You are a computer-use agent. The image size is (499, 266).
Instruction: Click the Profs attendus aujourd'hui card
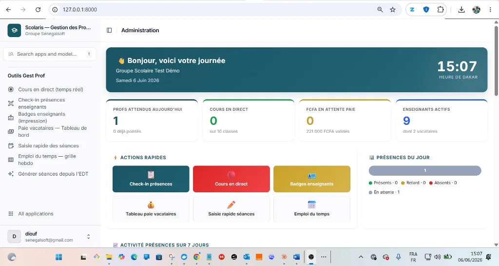pyautogui.click(x=152, y=120)
